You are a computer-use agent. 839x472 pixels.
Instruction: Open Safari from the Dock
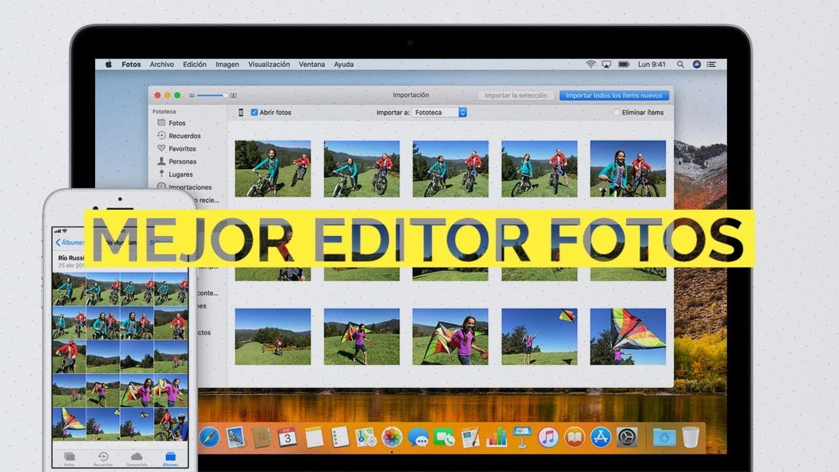click(x=209, y=437)
